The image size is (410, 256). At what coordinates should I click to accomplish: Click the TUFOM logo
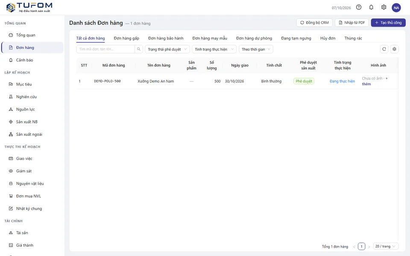pyautogui.click(x=29, y=7)
